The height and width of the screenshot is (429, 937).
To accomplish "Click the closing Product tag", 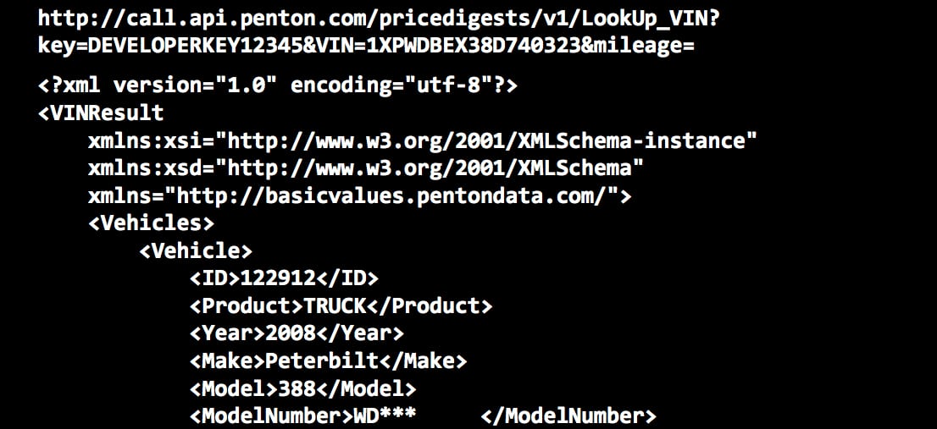I will tap(429, 305).
